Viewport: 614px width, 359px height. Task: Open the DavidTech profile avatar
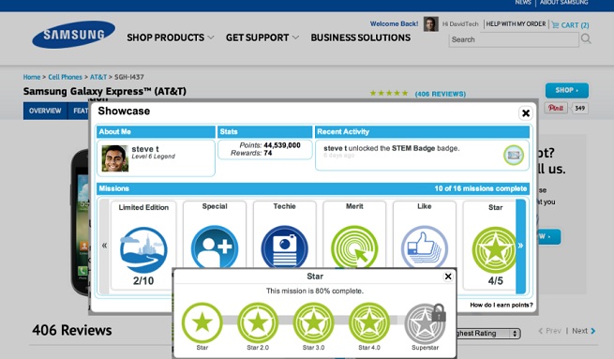431,24
